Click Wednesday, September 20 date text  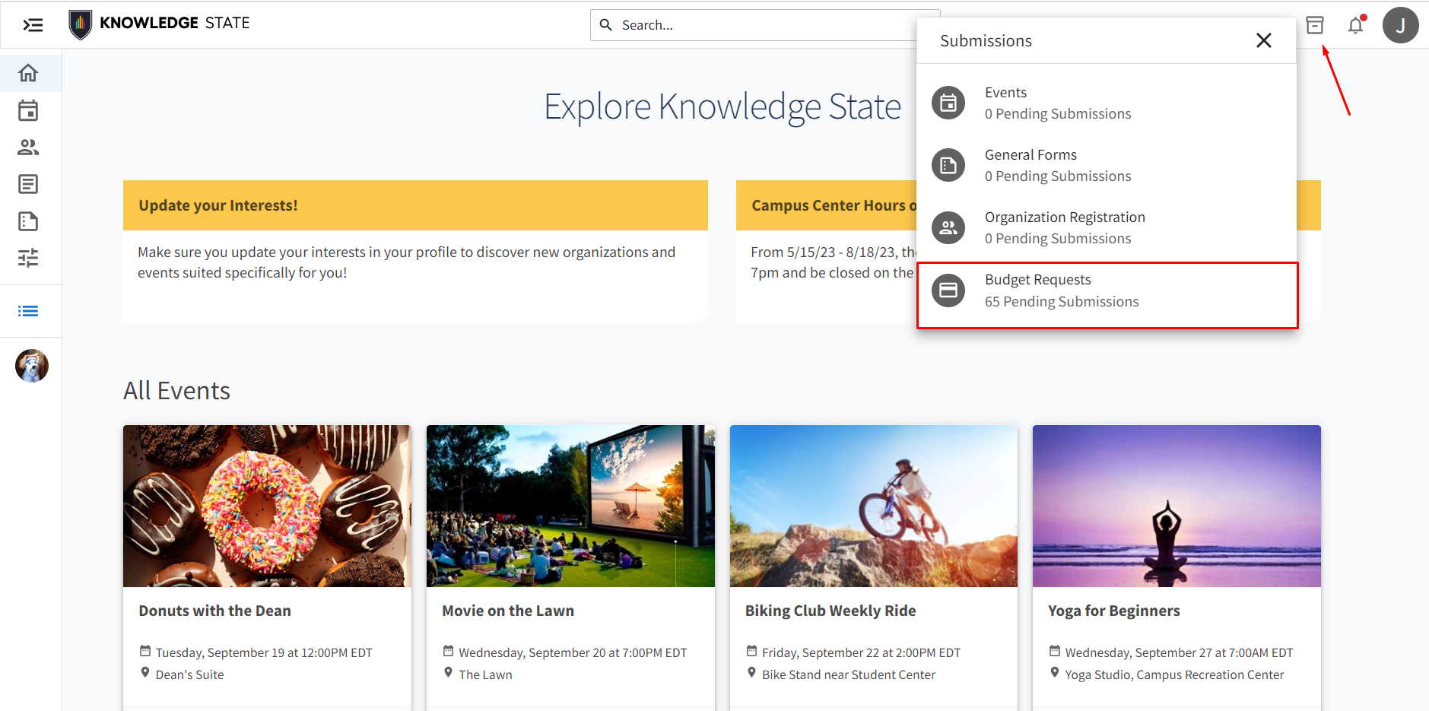click(x=573, y=652)
